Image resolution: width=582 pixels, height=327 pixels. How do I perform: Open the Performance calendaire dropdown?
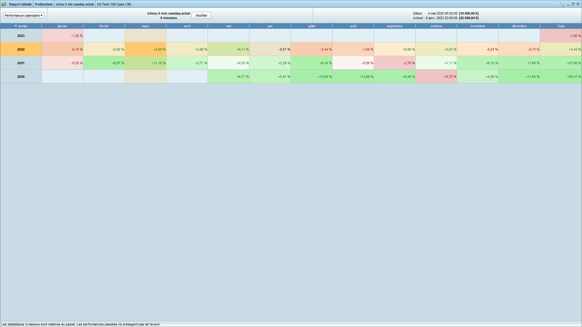point(24,15)
